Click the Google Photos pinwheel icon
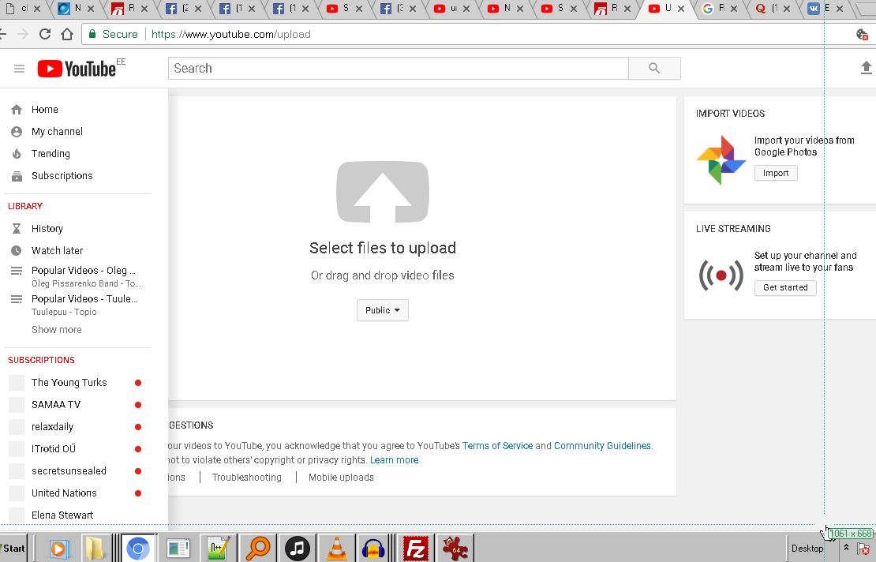This screenshot has width=876, height=562. (721, 159)
